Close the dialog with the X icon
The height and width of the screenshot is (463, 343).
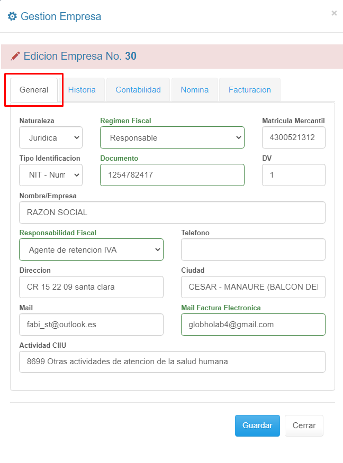[x=334, y=13]
